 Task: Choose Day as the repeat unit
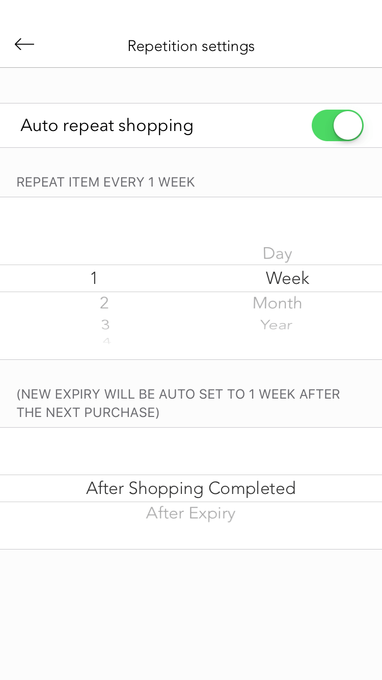pyautogui.click(x=277, y=253)
